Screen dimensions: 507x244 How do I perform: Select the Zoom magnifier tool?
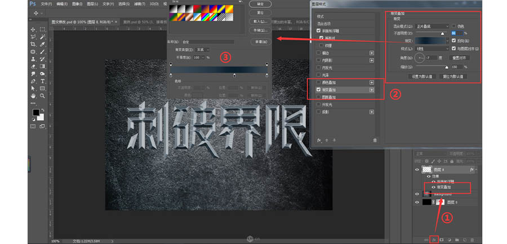(42, 96)
